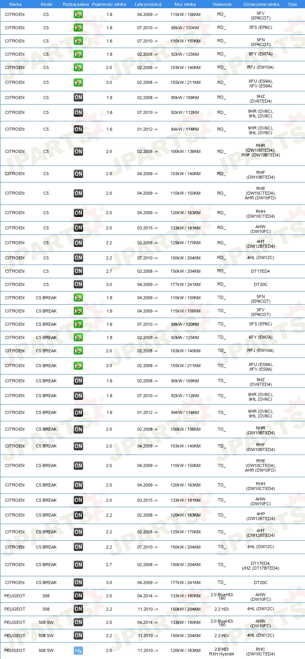
Task: Click "1.8" capacity in the C5 RD_ row
Action: 109,54
